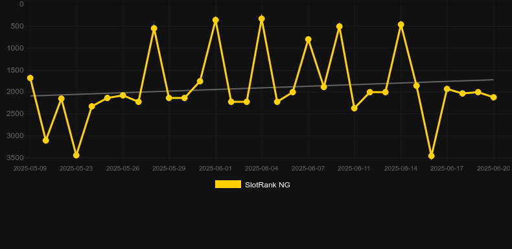Select the peak data point on 2025-06-14
The height and width of the screenshot is (249, 512).
pyautogui.click(x=401, y=25)
